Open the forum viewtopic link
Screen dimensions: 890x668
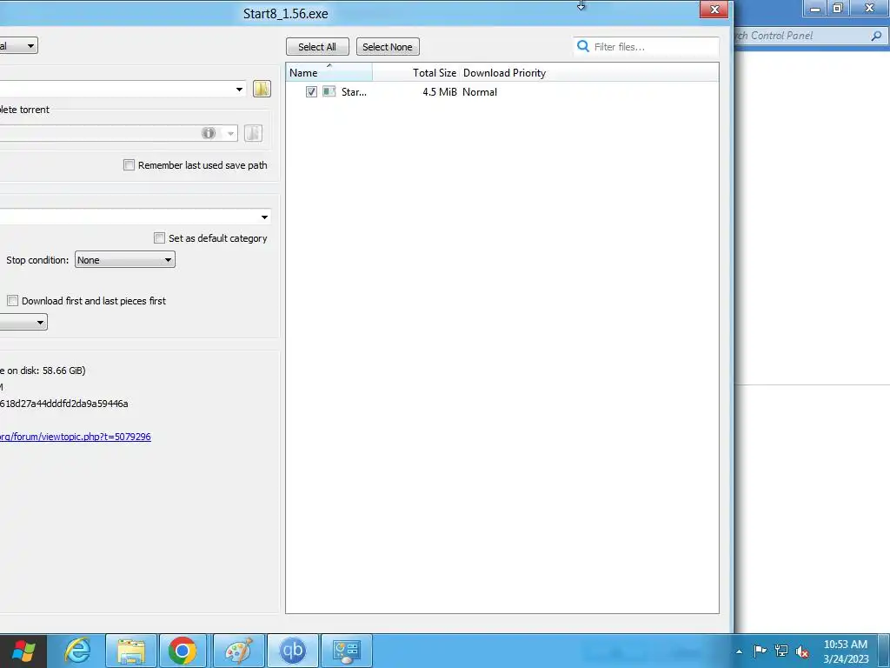[x=76, y=437]
